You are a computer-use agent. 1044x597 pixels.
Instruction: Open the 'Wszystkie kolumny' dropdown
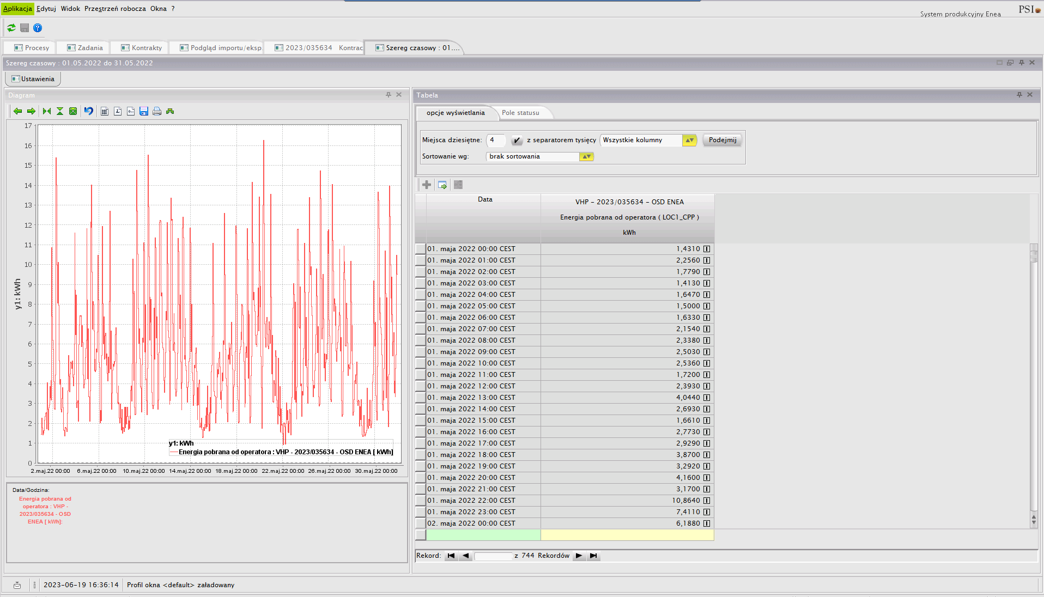(x=690, y=141)
